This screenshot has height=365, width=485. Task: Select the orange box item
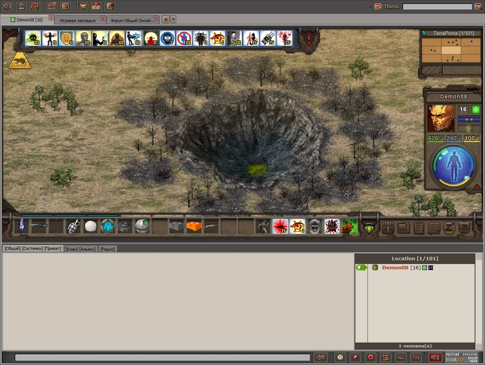coord(194,227)
